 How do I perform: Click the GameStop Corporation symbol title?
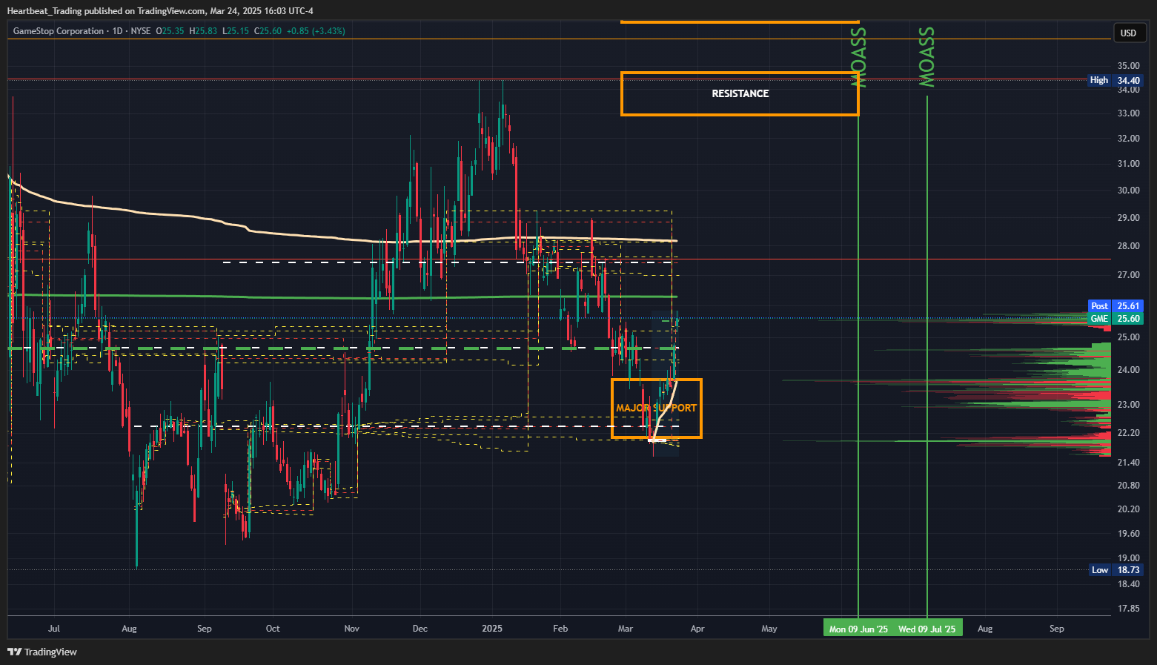coord(59,31)
